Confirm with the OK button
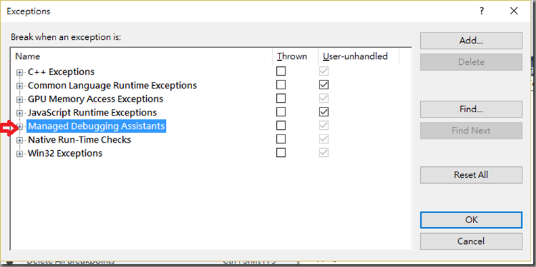This screenshot has width=536, height=267. [471, 220]
